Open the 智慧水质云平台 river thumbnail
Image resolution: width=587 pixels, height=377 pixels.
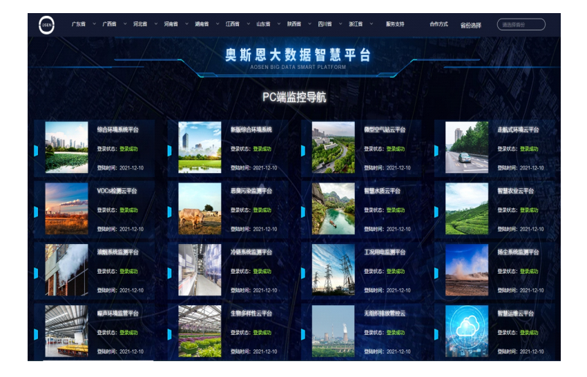point(333,208)
